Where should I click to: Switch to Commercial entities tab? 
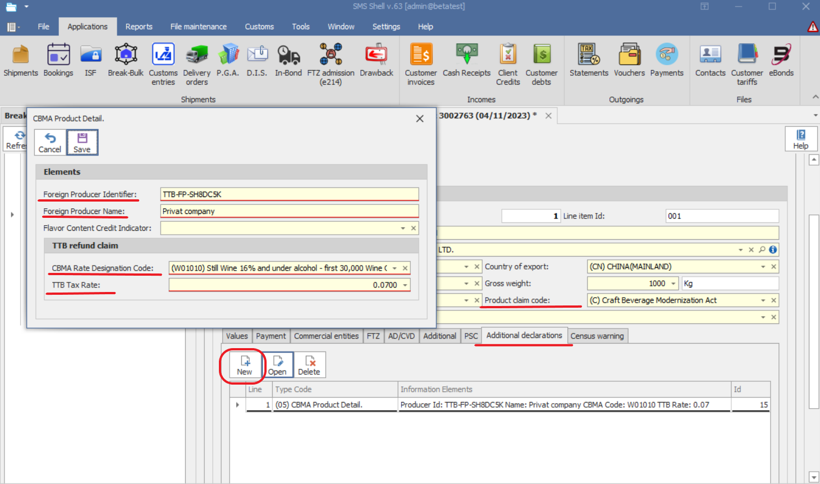[x=326, y=336]
